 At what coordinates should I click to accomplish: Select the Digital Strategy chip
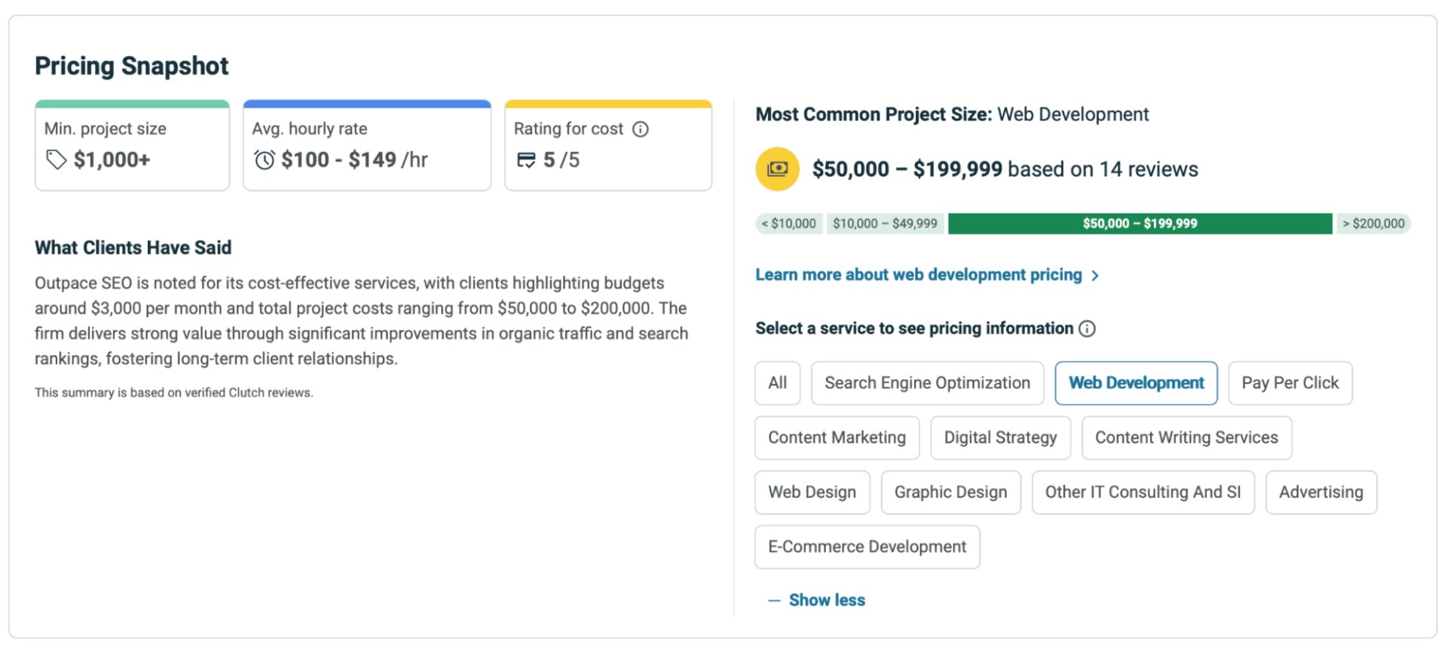pos(1000,438)
